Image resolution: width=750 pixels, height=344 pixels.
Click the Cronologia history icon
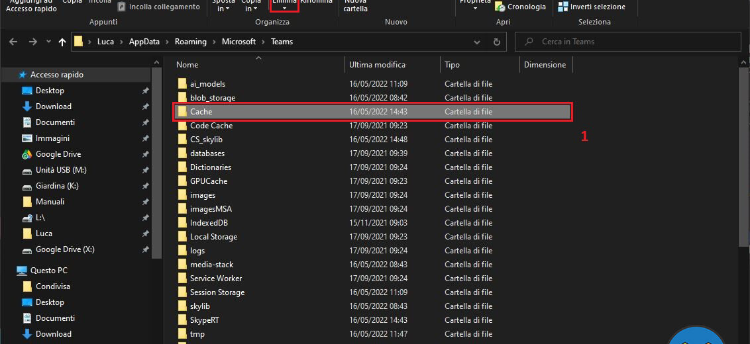[503, 7]
